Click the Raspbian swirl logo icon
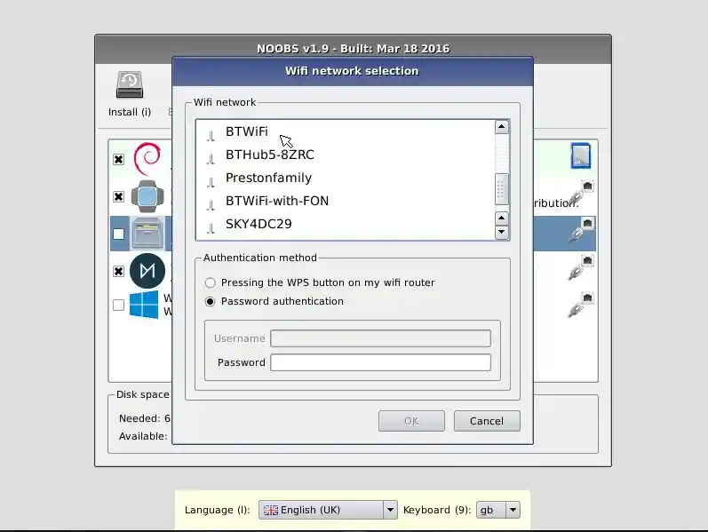The width and height of the screenshot is (708, 532). click(147, 159)
